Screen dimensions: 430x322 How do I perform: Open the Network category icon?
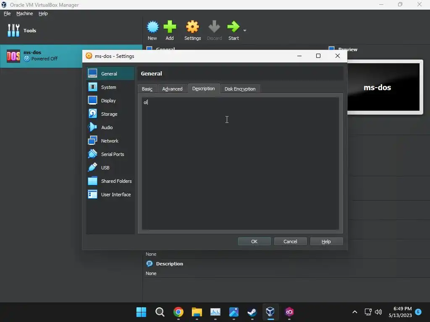point(92,140)
